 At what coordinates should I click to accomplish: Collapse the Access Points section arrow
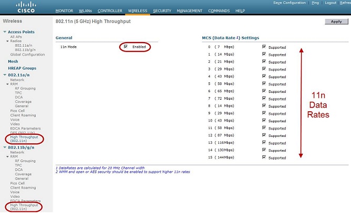[5, 32]
